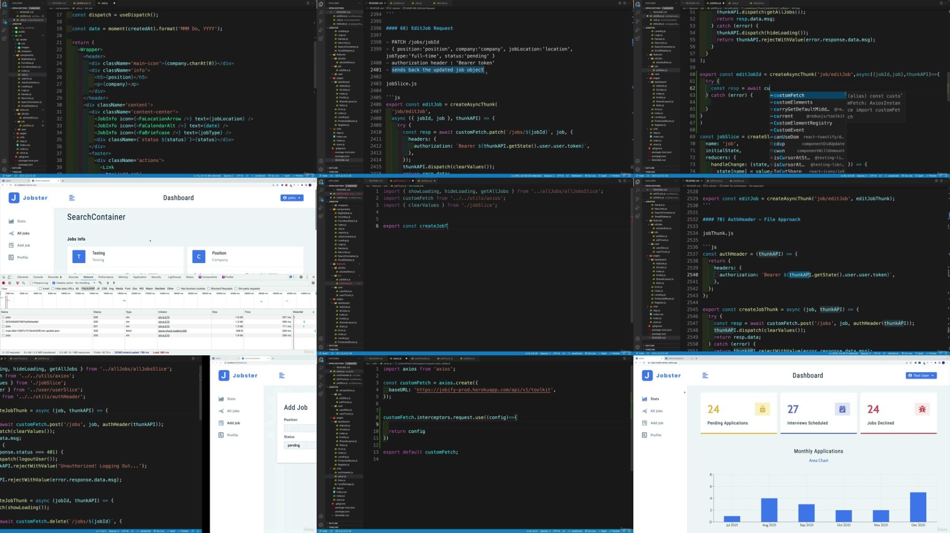Screen dimensions: 950x533
Task: Open the No throttling dropdown
Action: tap(84, 283)
